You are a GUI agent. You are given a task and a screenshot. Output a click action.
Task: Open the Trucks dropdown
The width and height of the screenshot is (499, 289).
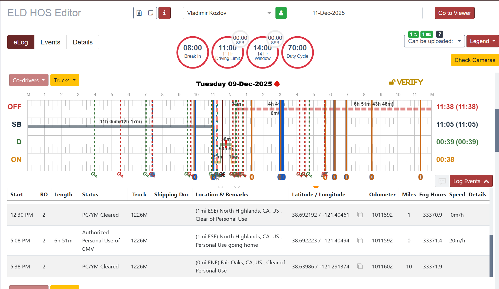tap(65, 80)
